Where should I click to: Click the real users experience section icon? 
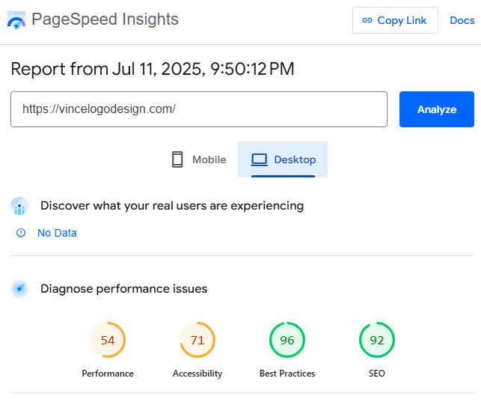tap(19, 206)
